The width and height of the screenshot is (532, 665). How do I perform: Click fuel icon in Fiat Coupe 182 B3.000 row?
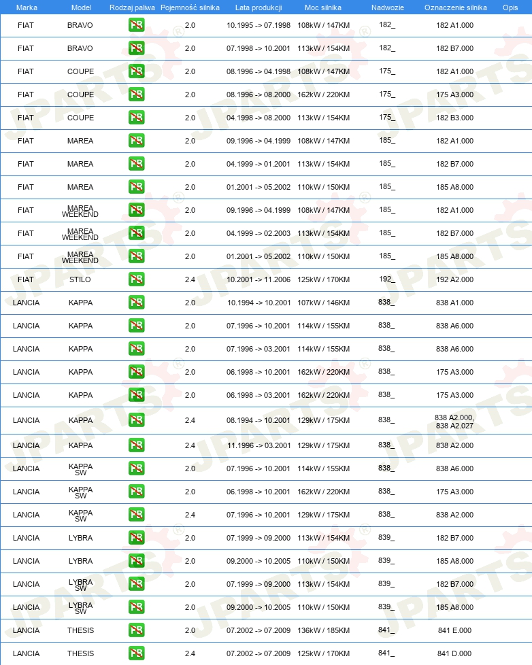[137, 118]
